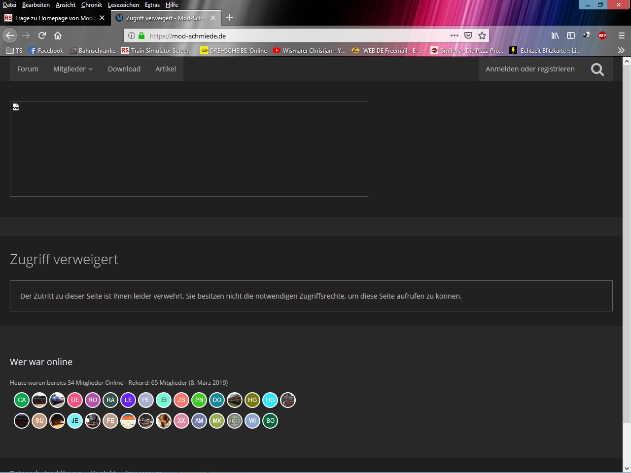Select the dark green RA member avatar

(110, 400)
